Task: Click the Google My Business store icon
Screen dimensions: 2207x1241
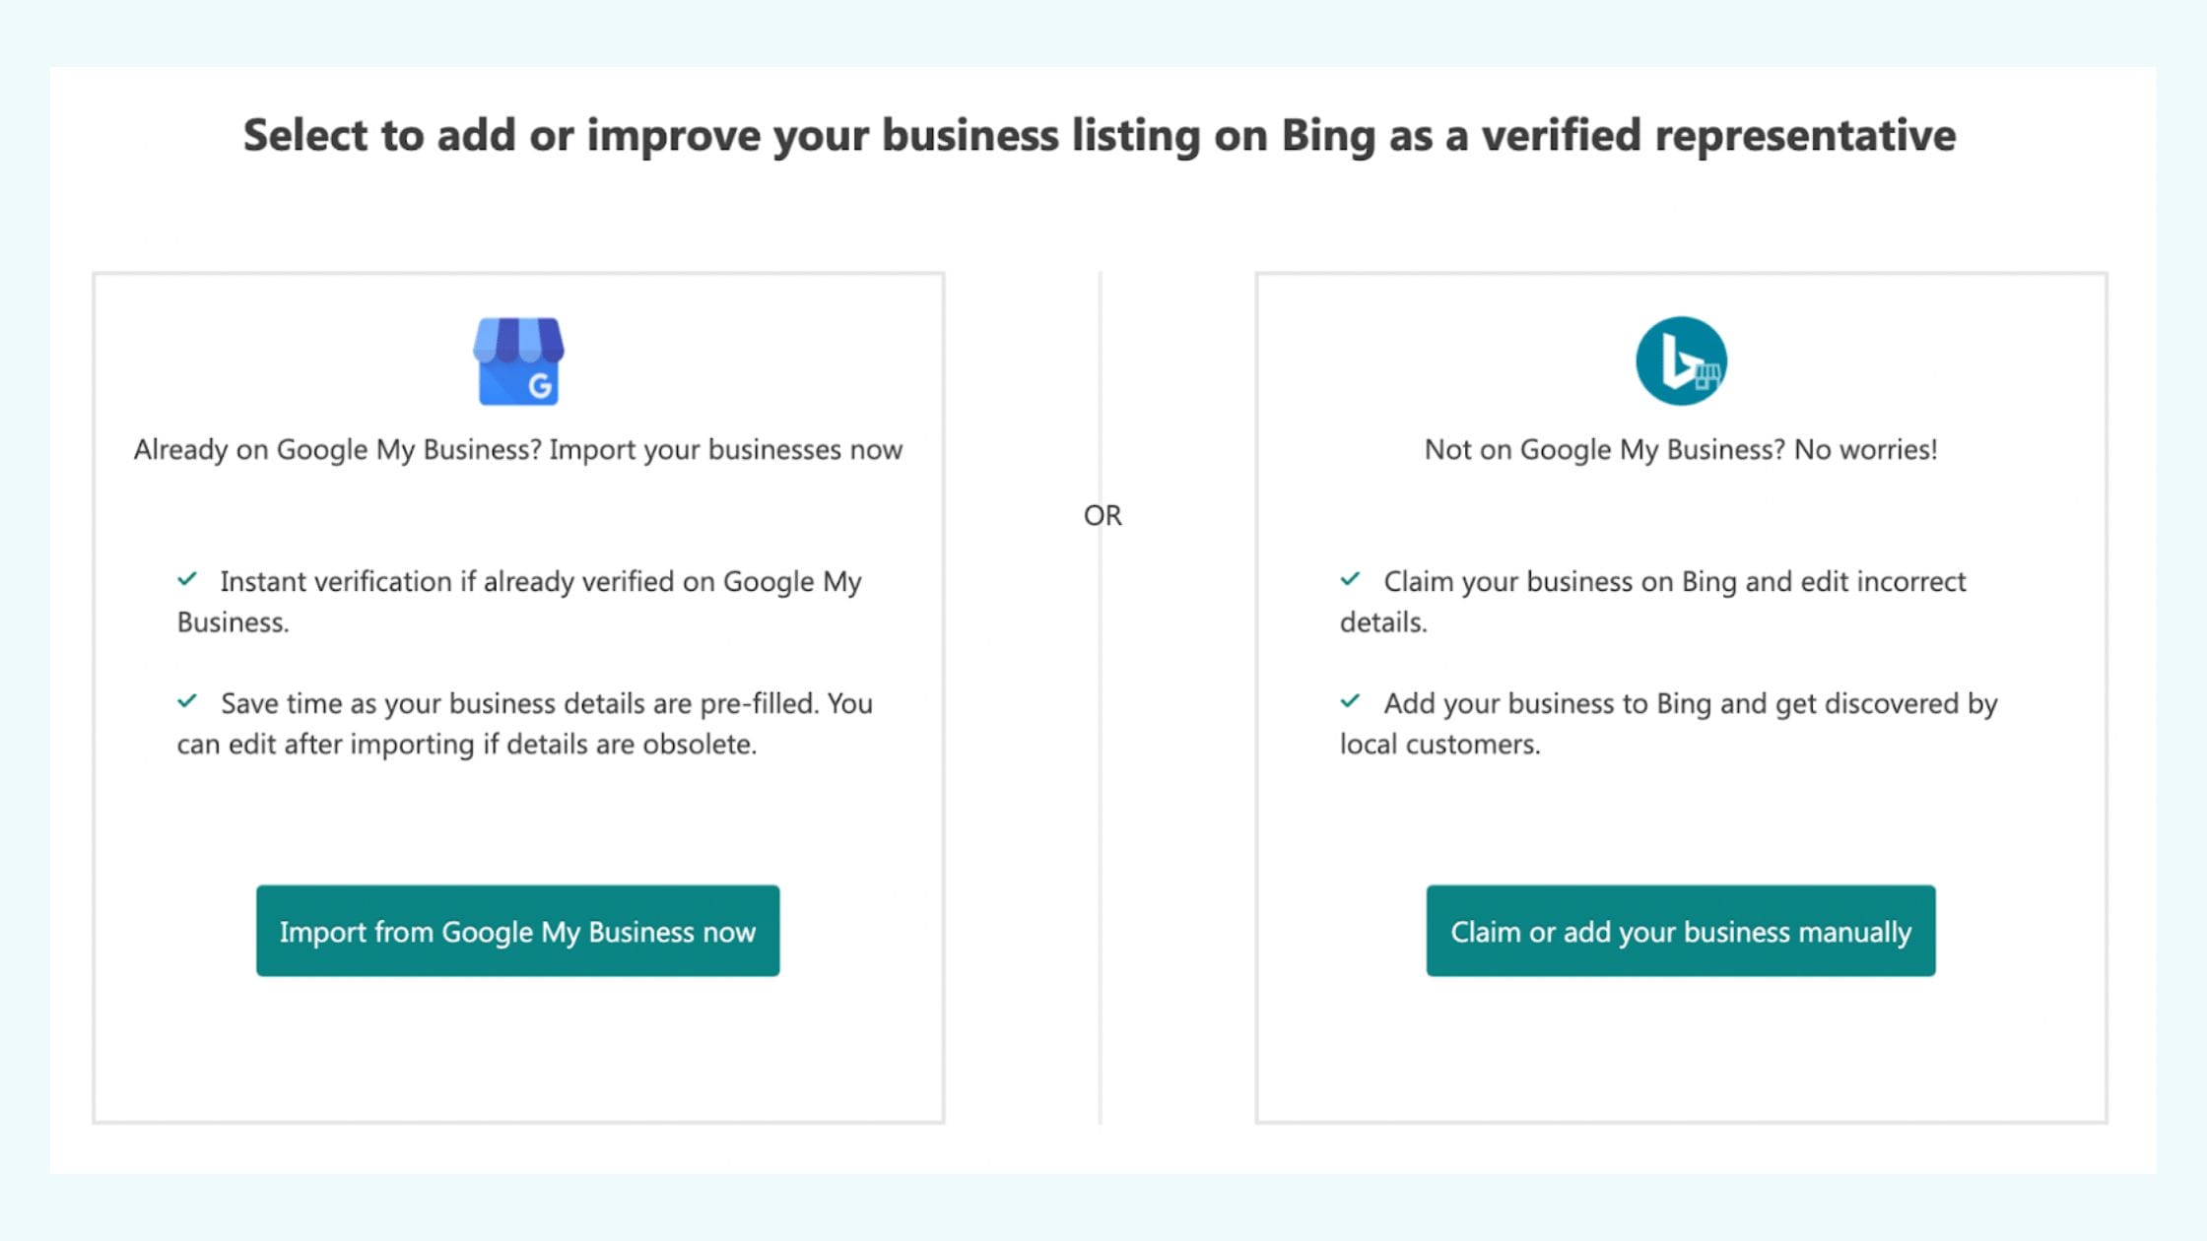Action: point(516,361)
